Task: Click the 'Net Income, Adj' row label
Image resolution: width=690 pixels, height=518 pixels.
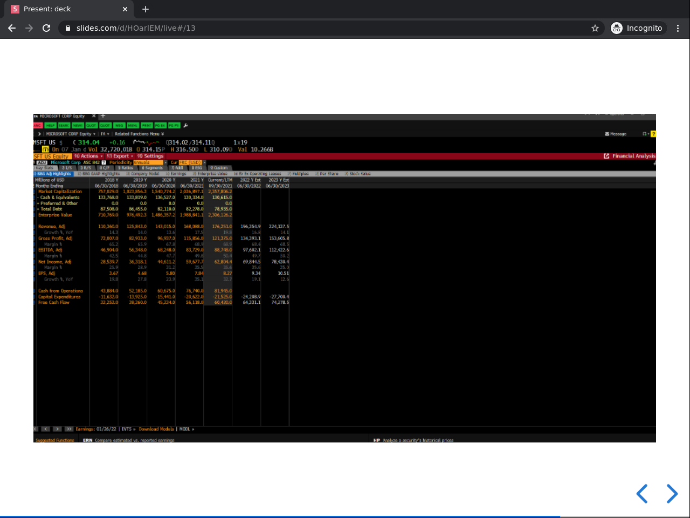Action: 54,262
